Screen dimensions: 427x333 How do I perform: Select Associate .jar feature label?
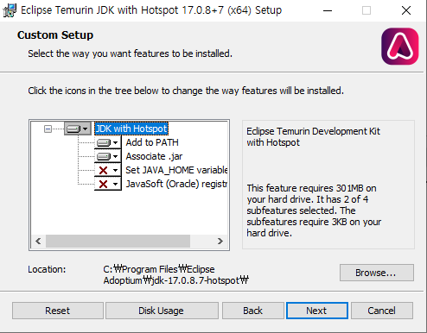click(154, 156)
